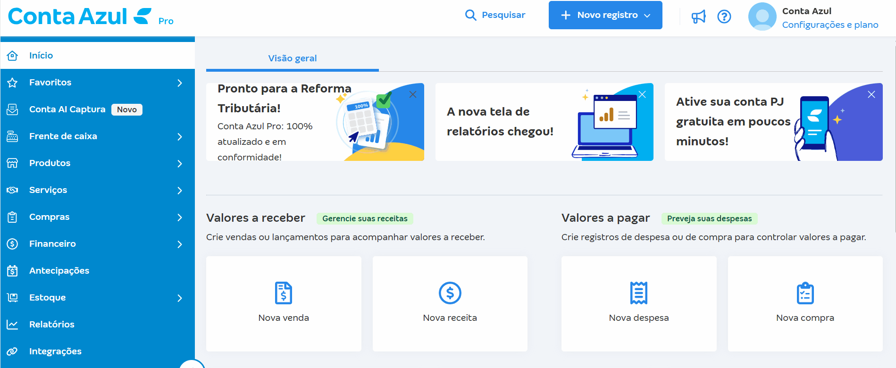Close the Reforma Tributária banner
Screen dimensions: 896x368
(413, 94)
